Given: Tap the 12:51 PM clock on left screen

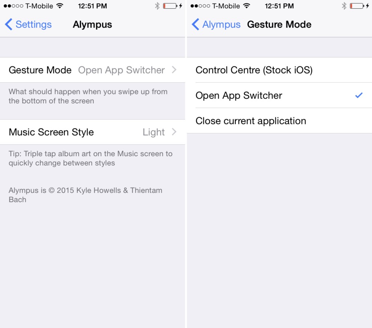Looking at the screenshot, I should point(93,6).
